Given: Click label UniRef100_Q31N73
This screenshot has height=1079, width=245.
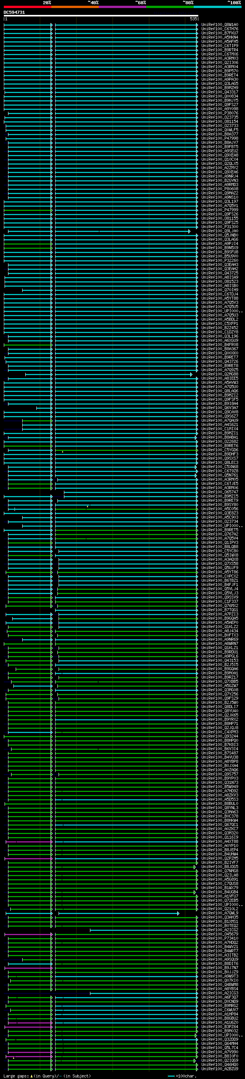Looking at the screenshot, I should [220, 782].
